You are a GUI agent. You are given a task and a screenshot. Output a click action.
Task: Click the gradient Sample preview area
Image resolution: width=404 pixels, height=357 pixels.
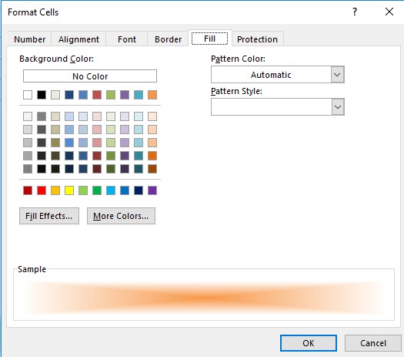[x=204, y=298]
